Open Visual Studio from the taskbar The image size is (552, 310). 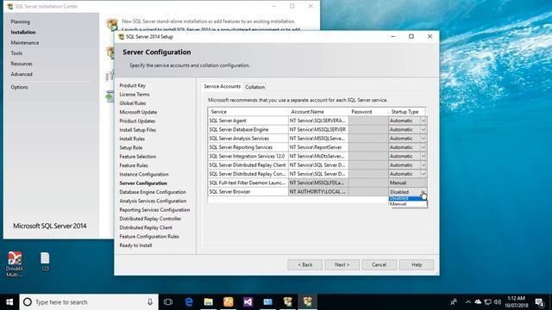(x=248, y=302)
